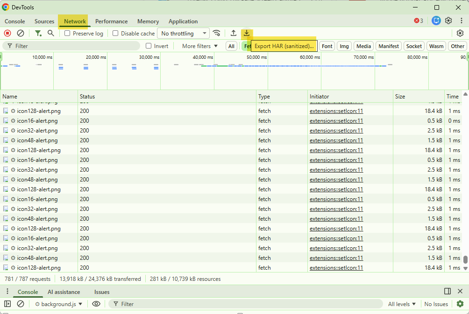Click the Chrome DevTools logo in title bar

(x=6, y=7)
